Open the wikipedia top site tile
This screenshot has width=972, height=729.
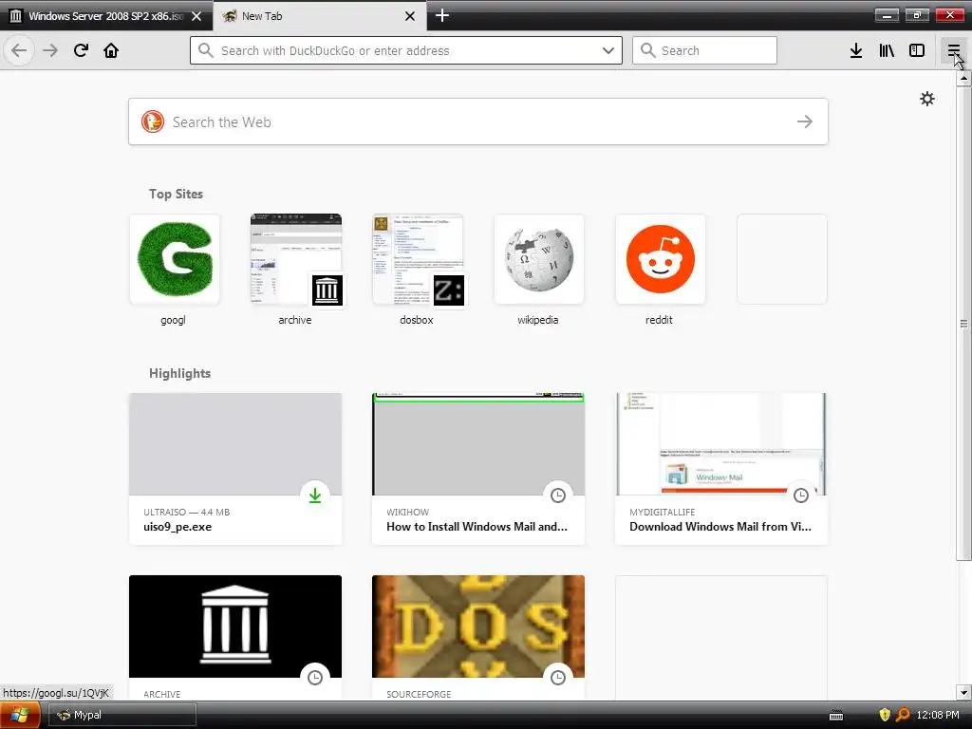pyautogui.click(x=539, y=259)
